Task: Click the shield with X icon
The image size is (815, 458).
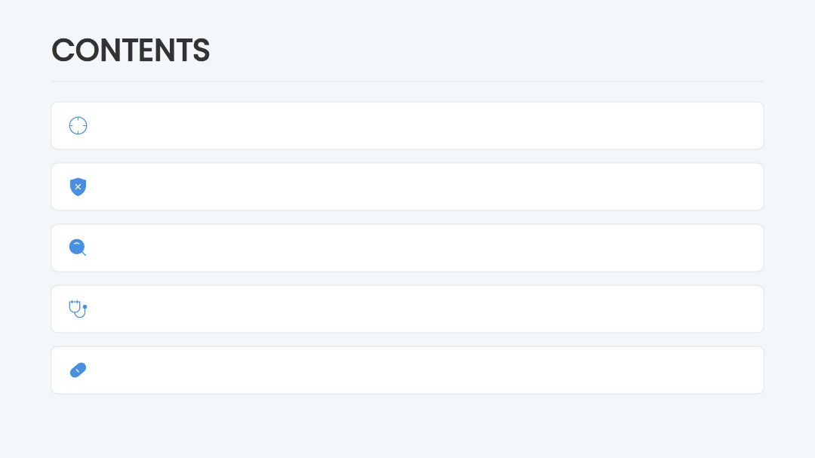Action: point(78,187)
